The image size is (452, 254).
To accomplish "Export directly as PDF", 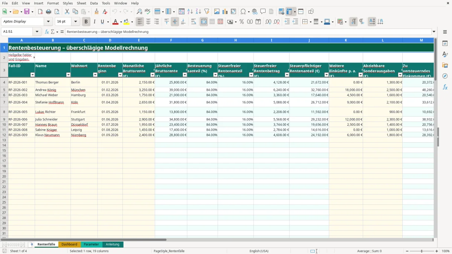I will 40,12.
